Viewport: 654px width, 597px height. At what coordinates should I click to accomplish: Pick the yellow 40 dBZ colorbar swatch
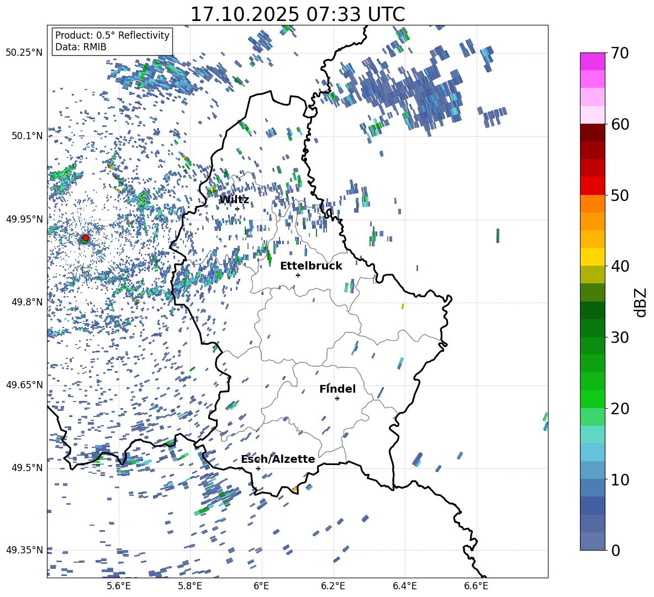click(593, 257)
